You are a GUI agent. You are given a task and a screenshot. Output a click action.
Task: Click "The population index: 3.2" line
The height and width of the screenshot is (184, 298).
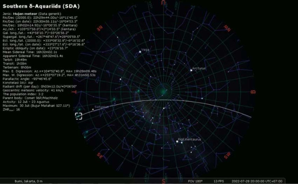pyautogui.click(x=23, y=94)
